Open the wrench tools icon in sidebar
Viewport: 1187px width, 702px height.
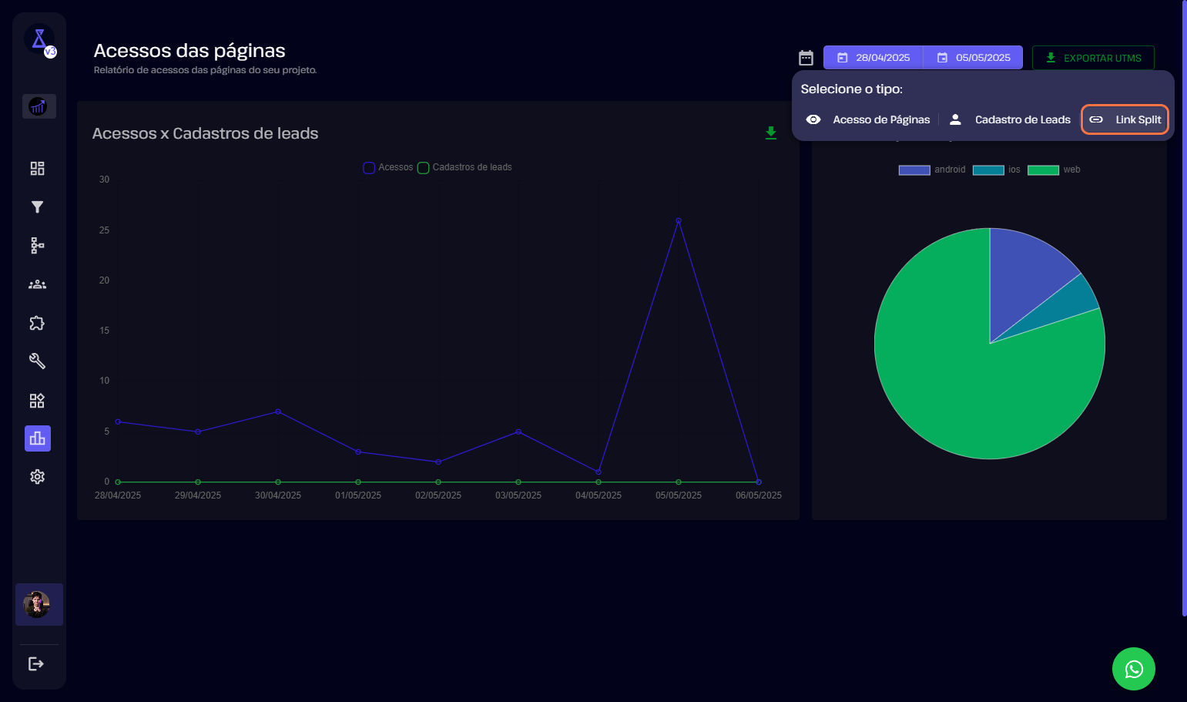coord(37,361)
